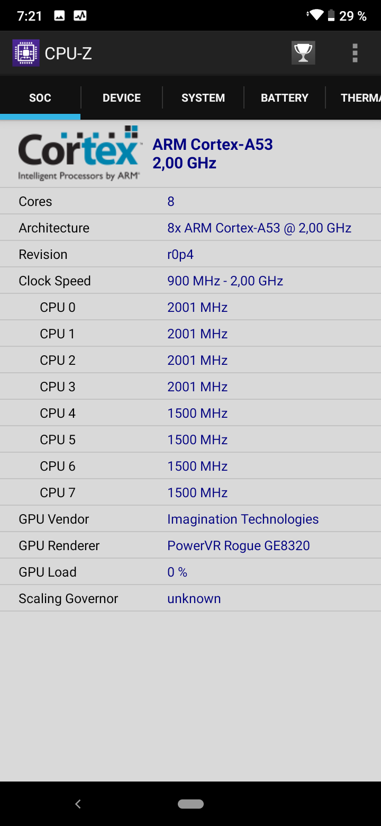The width and height of the screenshot is (381, 826).
Task: Open the trophy benchmark icon
Action: coord(303,53)
